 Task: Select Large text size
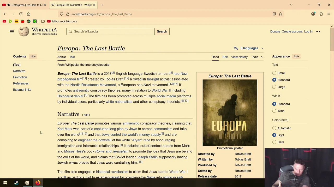[x=274, y=87]
